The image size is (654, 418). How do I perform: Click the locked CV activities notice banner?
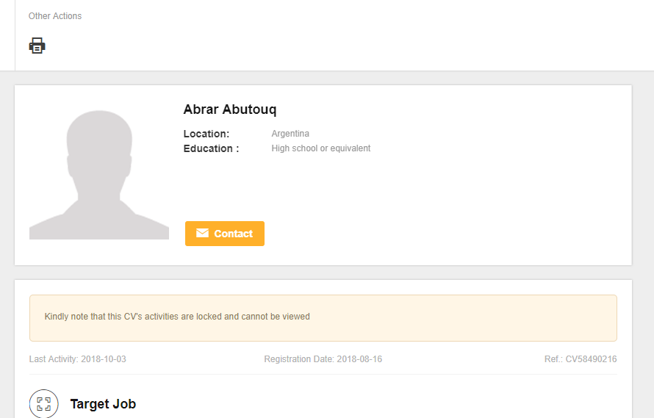pyautogui.click(x=323, y=318)
